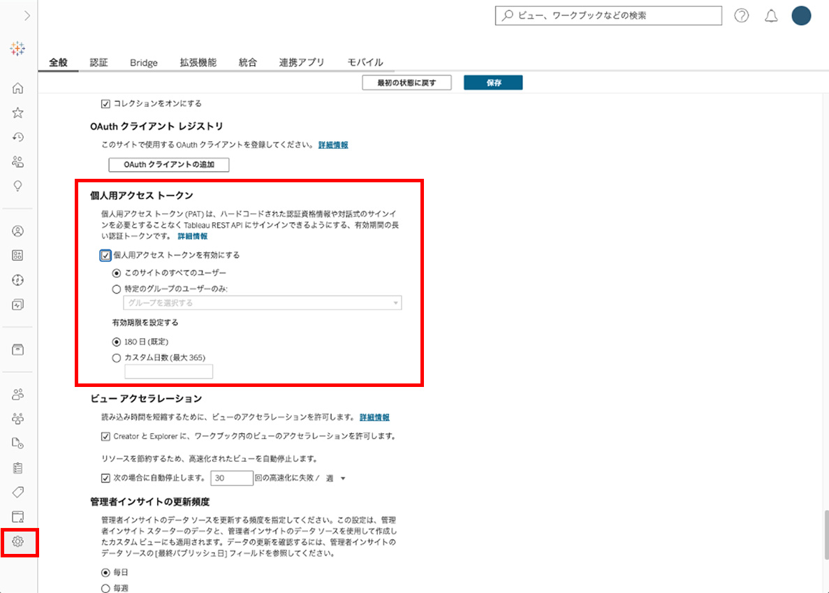The width and height of the screenshot is (829, 593).
Task: Open Favorites star icon in sidebar
Action: coord(18,112)
